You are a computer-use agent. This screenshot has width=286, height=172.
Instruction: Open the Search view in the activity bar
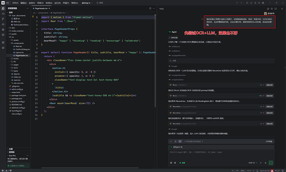point(3,14)
